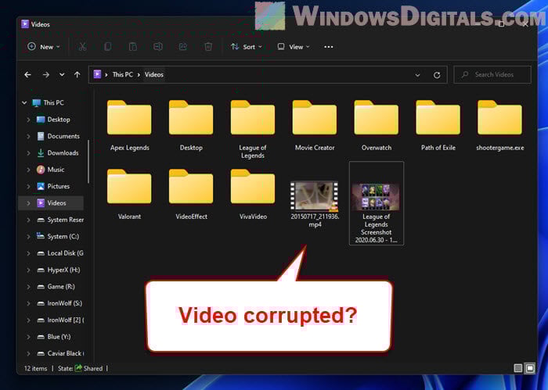
Task: Select the VideoEffect folder
Action: point(191,195)
